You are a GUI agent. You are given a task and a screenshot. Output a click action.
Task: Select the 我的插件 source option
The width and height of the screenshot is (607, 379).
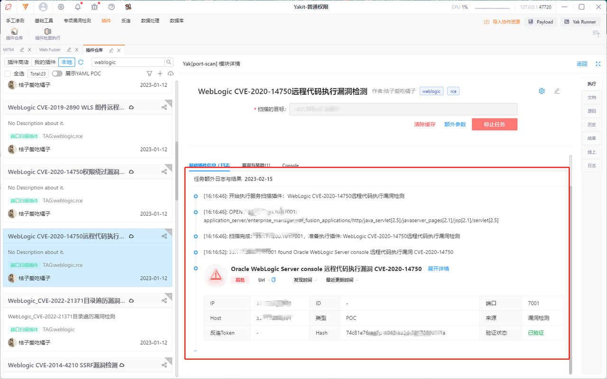[x=45, y=62]
